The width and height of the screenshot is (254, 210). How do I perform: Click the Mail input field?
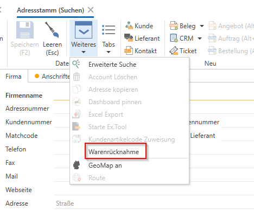[x=154, y=176]
